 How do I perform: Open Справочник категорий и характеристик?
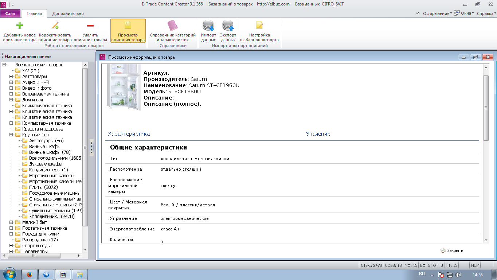[x=173, y=31]
